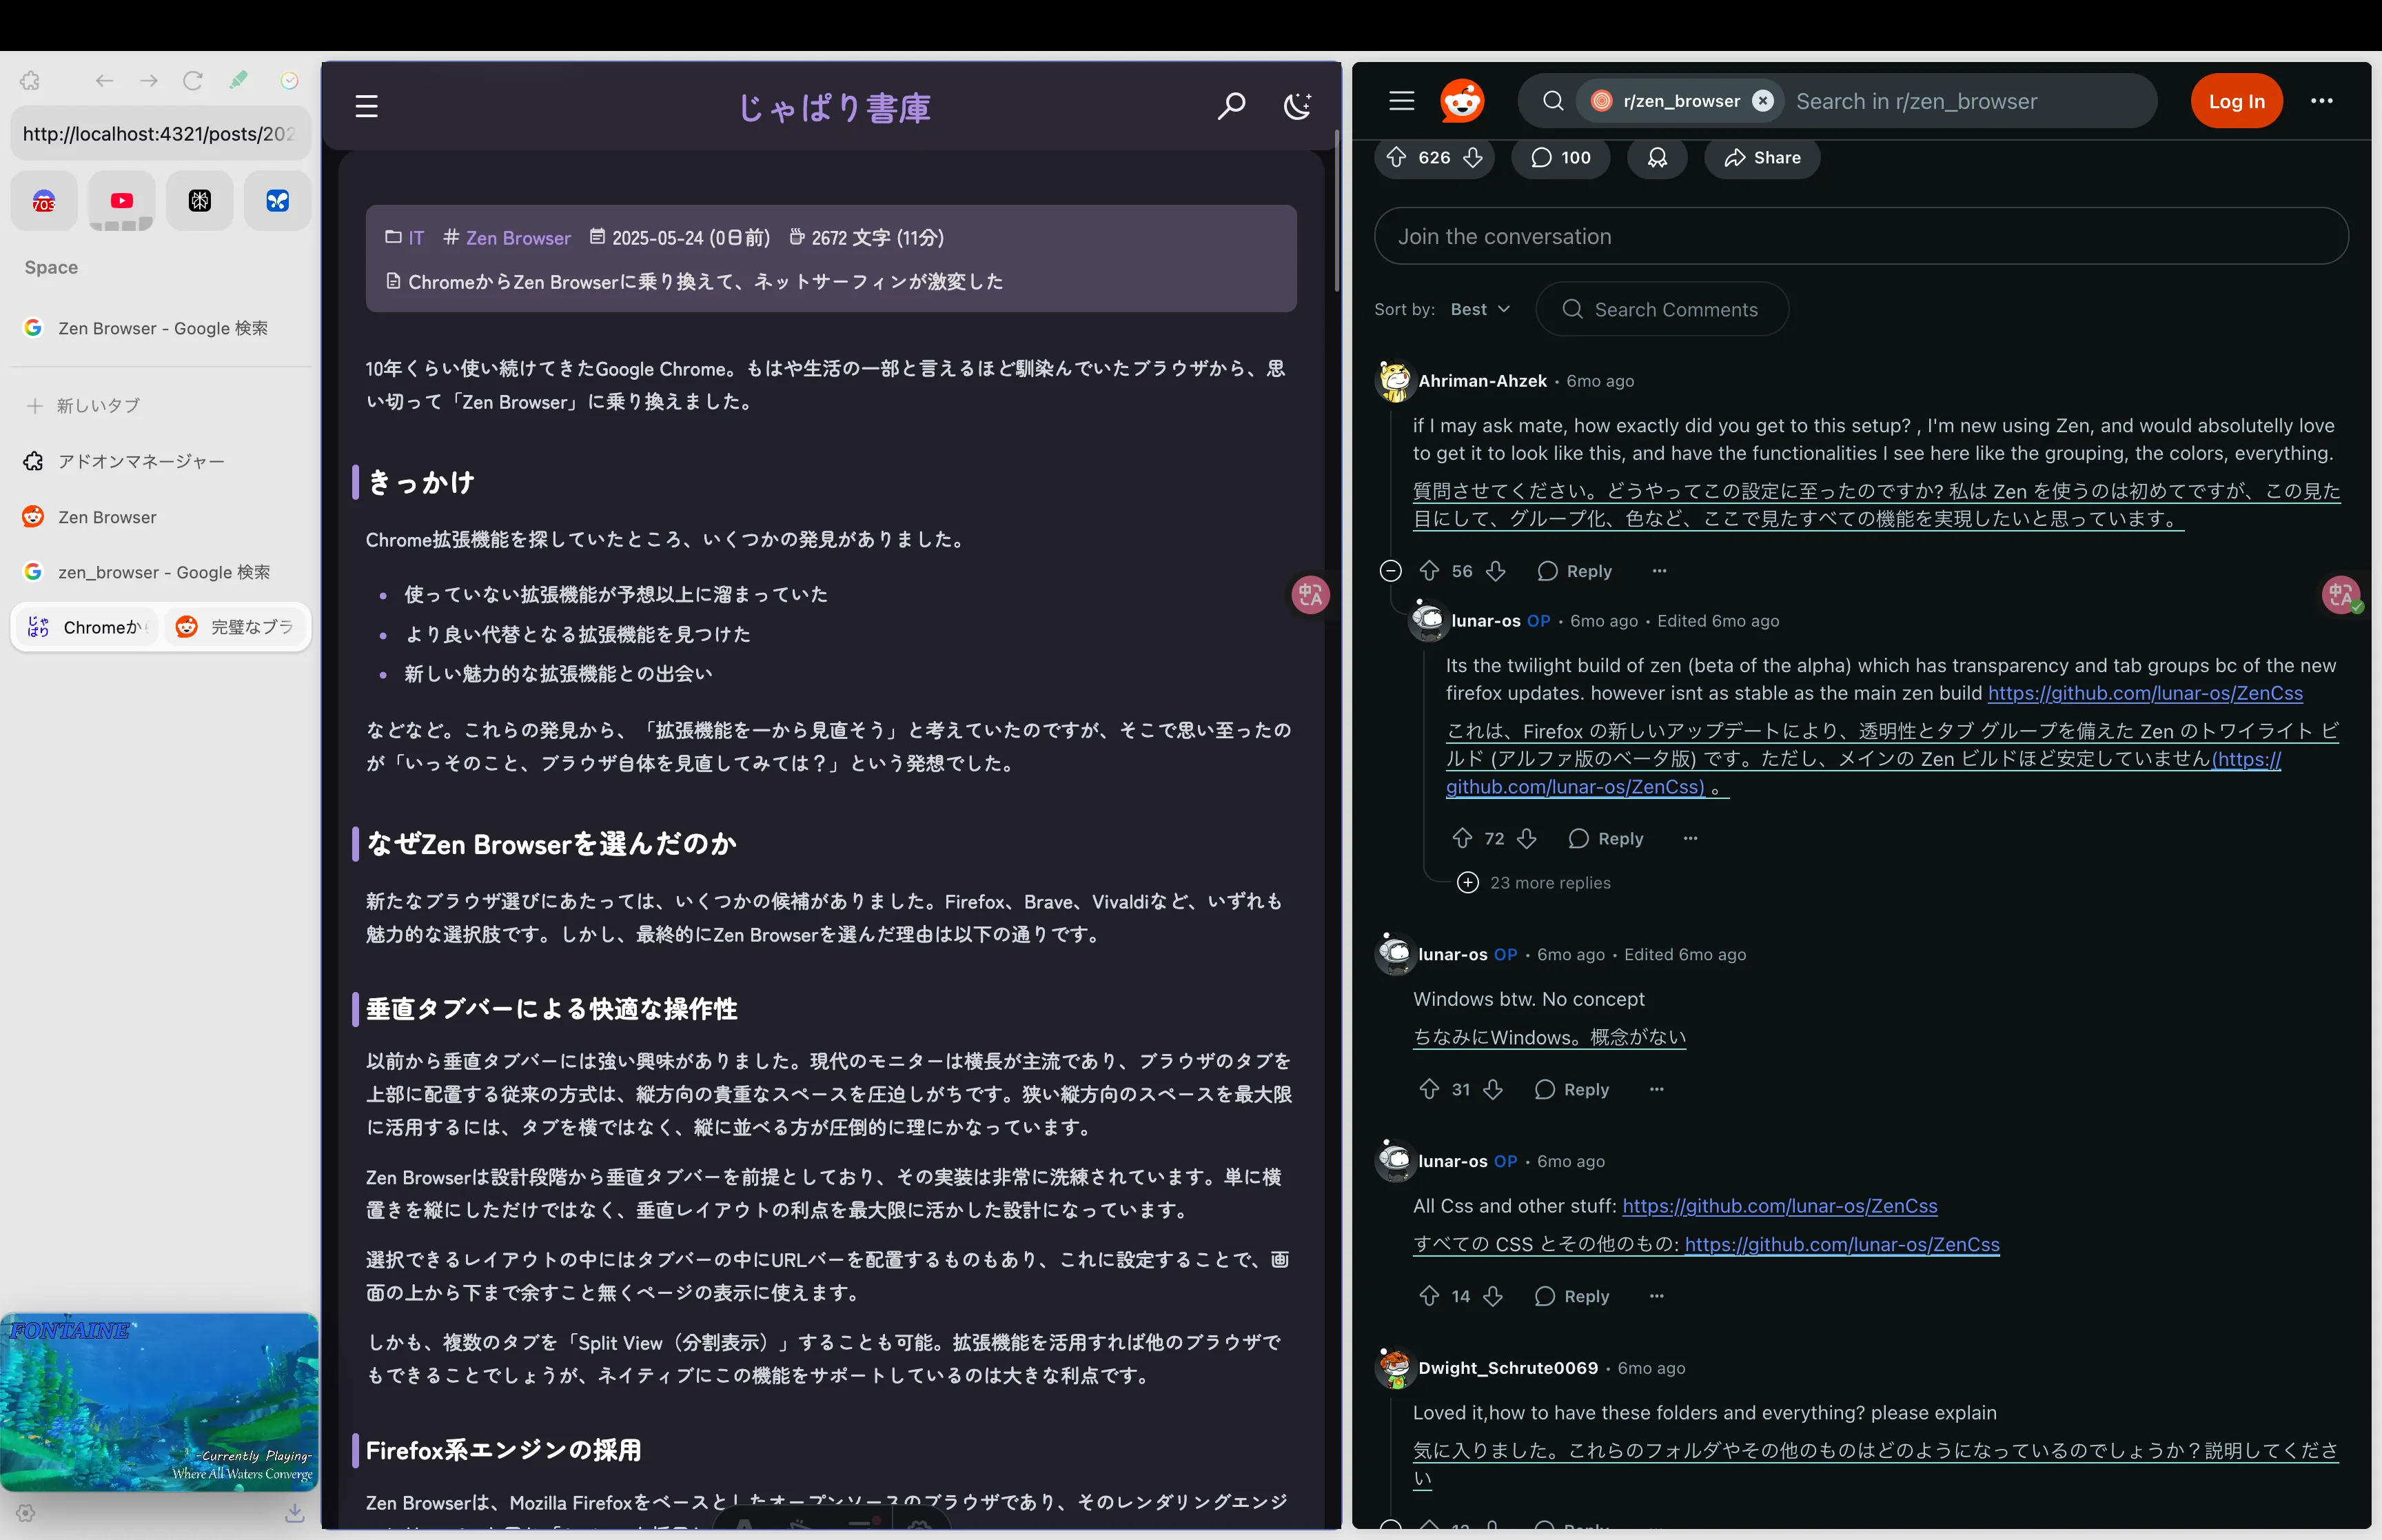Viewport: 2382px width, 1540px height.
Task: Open the blog's hamburger menu
Action: pos(367,106)
